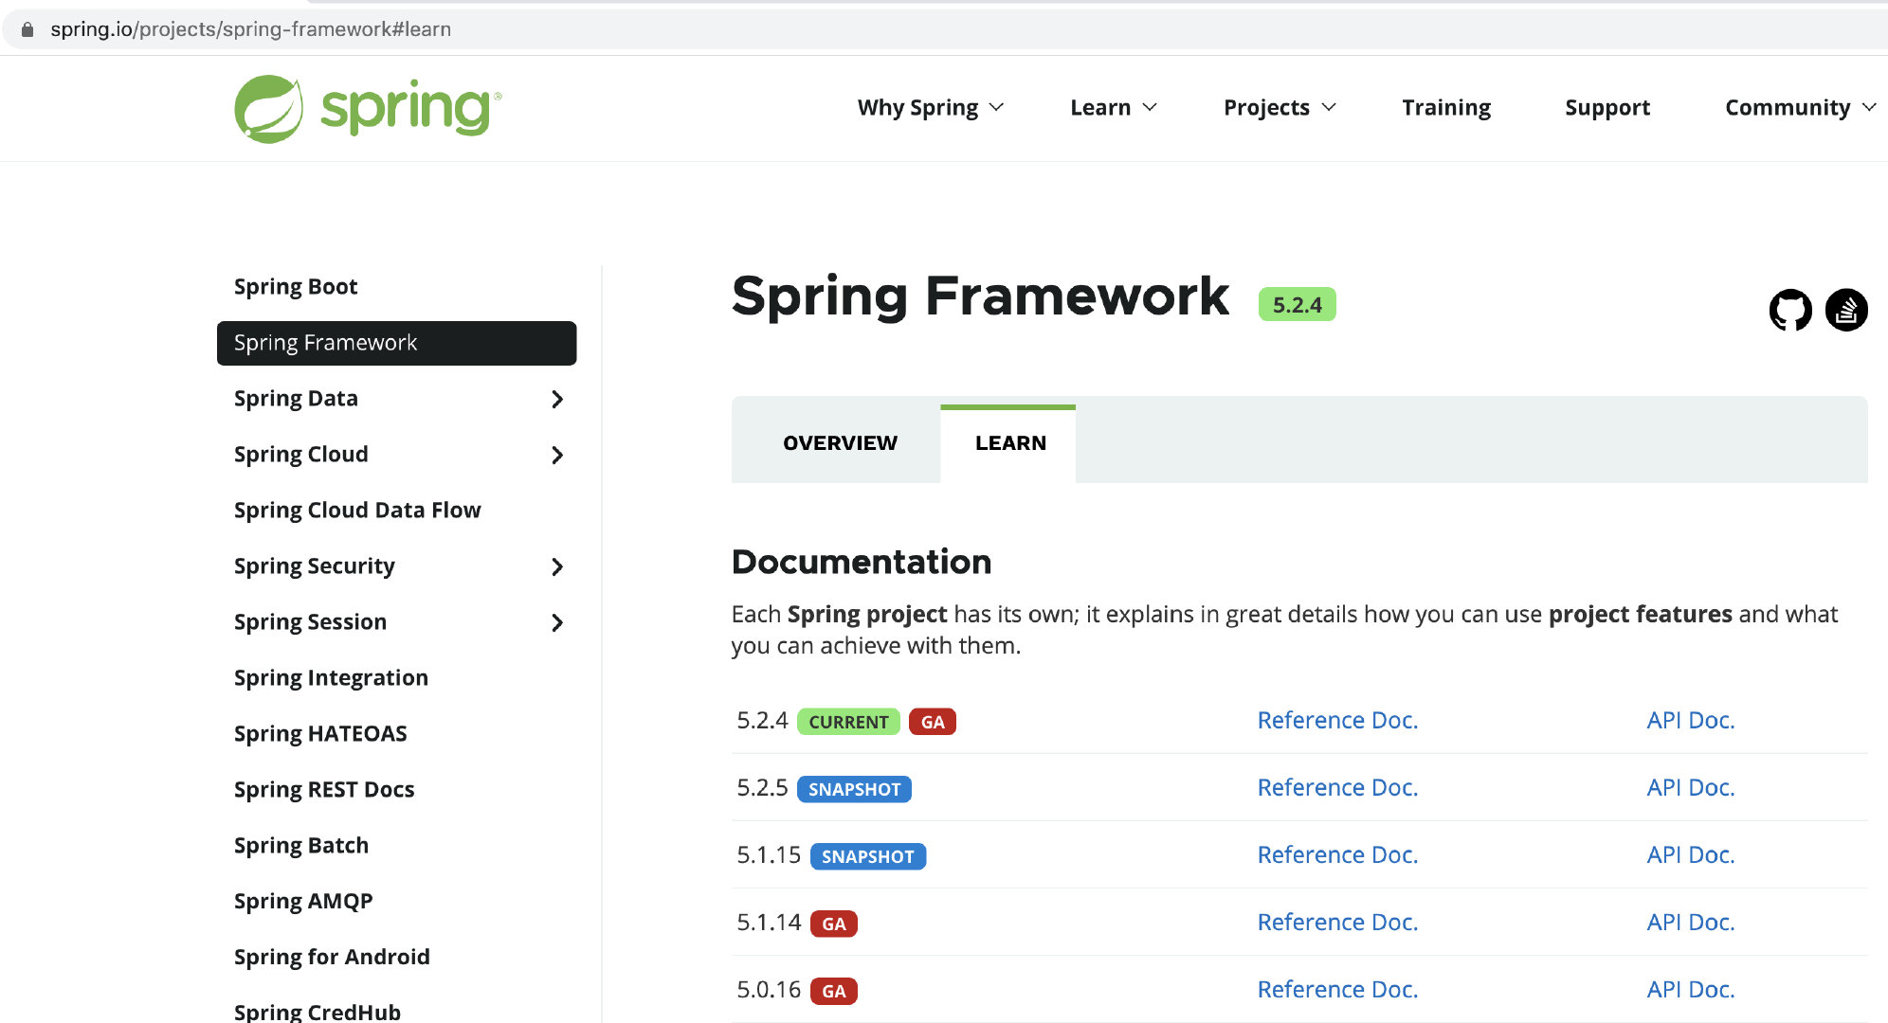This screenshot has width=1888, height=1023.
Task: Click the CURRENT badge on version 5.2.4
Action: pyautogui.click(x=849, y=722)
